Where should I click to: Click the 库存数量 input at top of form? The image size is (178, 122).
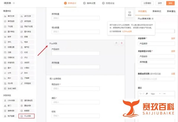tap(76, 18)
